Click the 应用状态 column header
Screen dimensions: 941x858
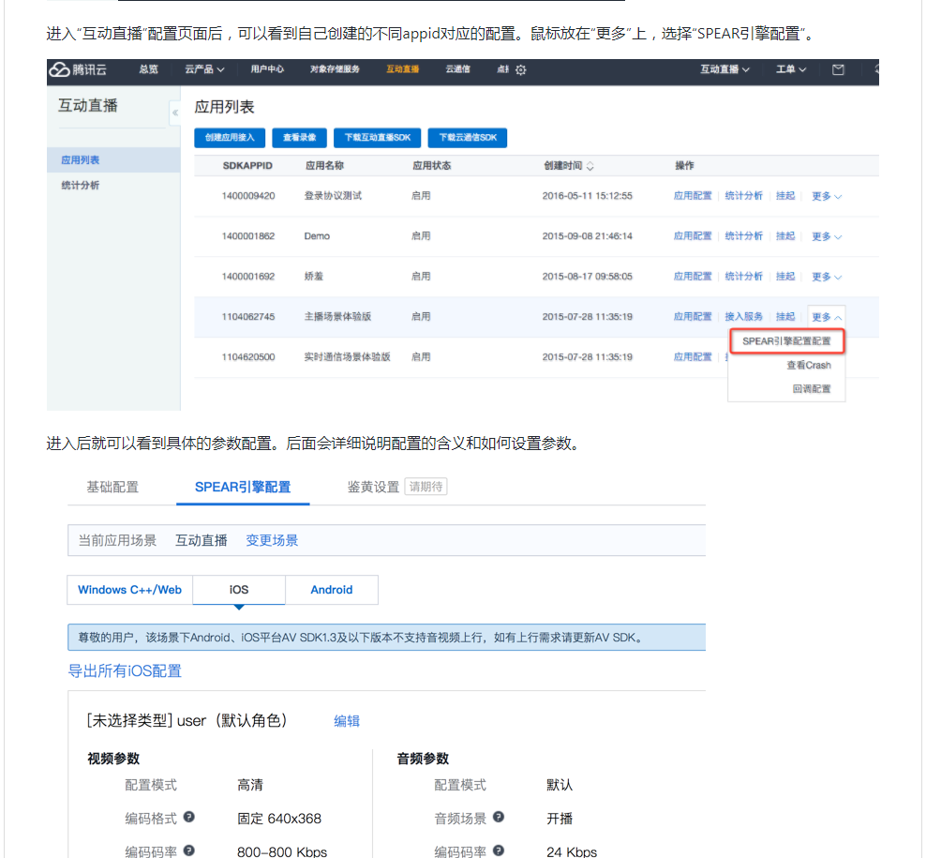pyautogui.click(x=431, y=166)
